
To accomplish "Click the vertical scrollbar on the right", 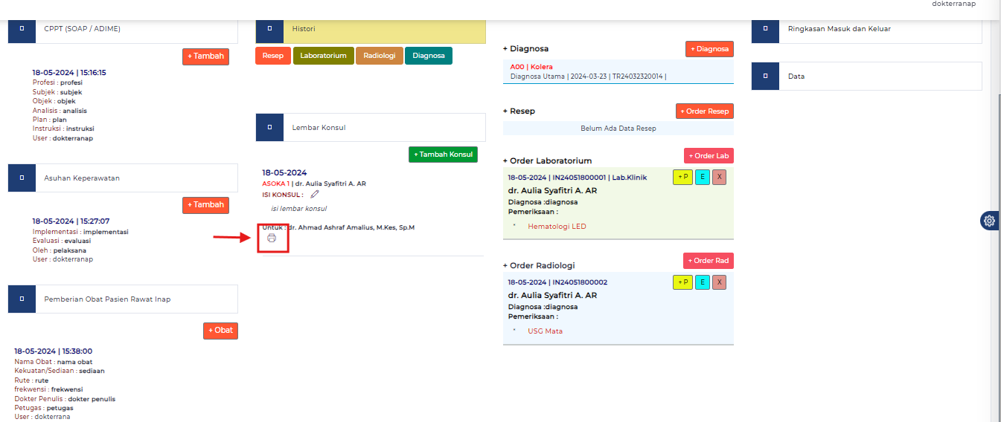I will (997, 223).
